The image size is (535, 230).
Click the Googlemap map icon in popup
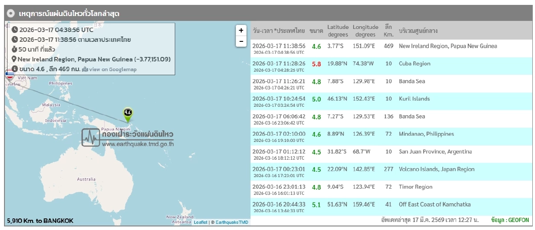point(85,69)
